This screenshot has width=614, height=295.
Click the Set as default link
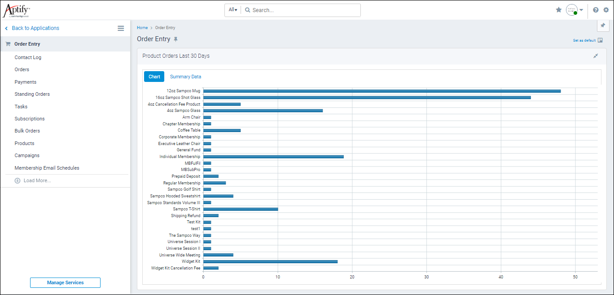pos(584,40)
